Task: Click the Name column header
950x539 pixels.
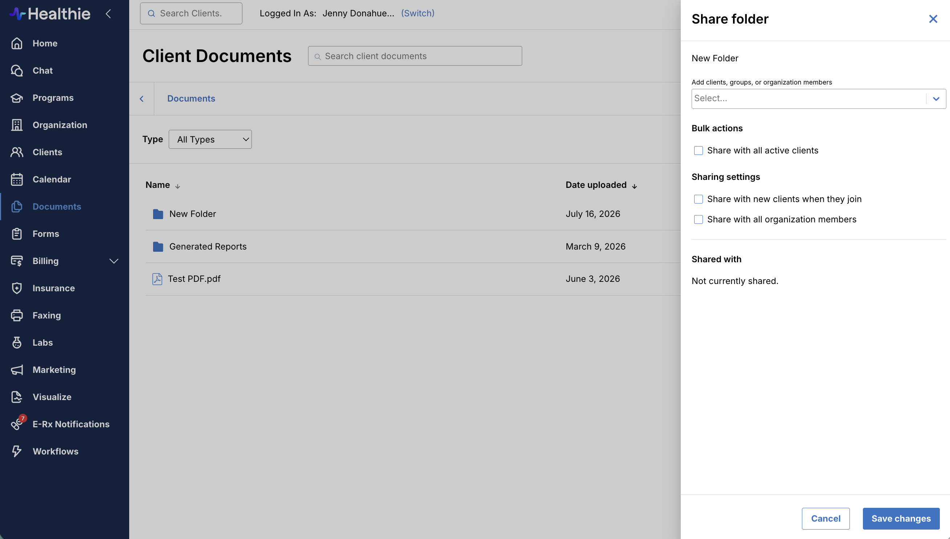Action: point(158,185)
